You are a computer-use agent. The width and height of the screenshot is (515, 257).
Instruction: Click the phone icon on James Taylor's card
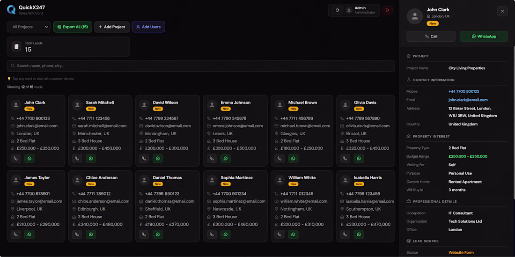tap(15, 235)
